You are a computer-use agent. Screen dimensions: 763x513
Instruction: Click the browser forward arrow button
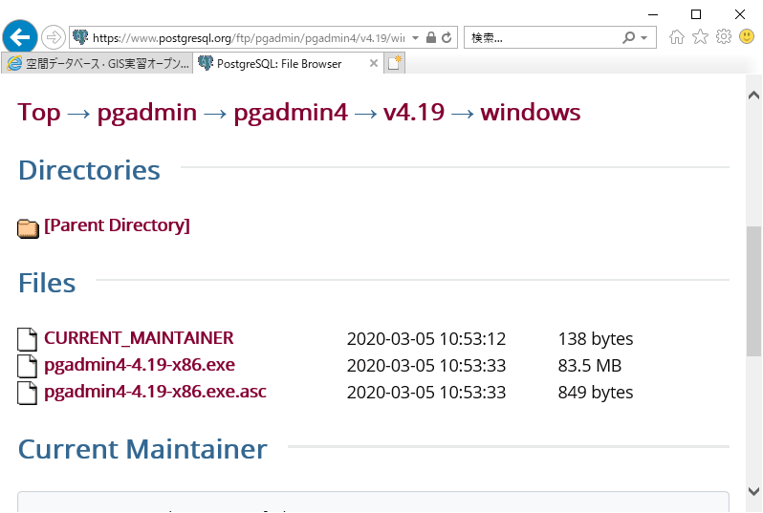53,37
